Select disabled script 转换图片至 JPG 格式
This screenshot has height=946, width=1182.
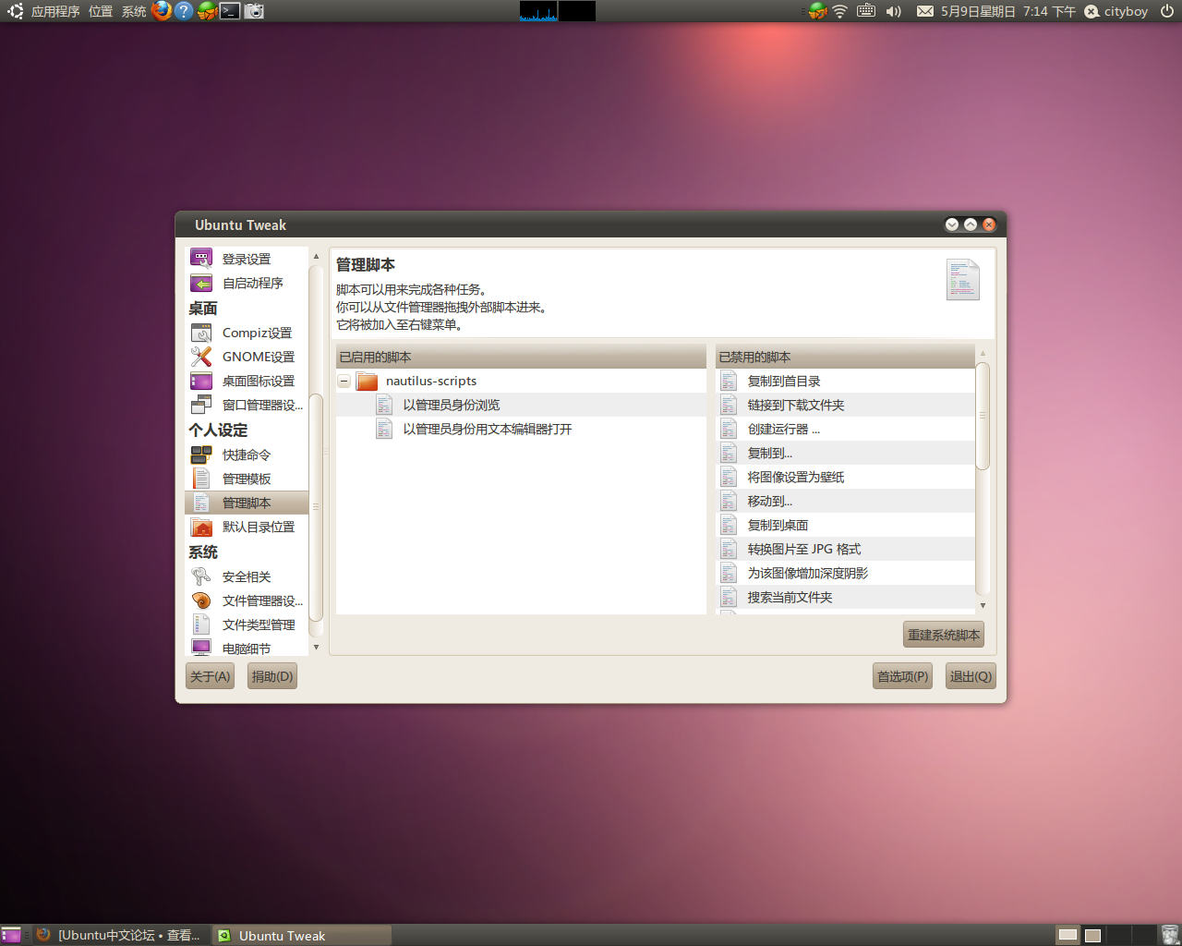pyautogui.click(x=845, y=549)
